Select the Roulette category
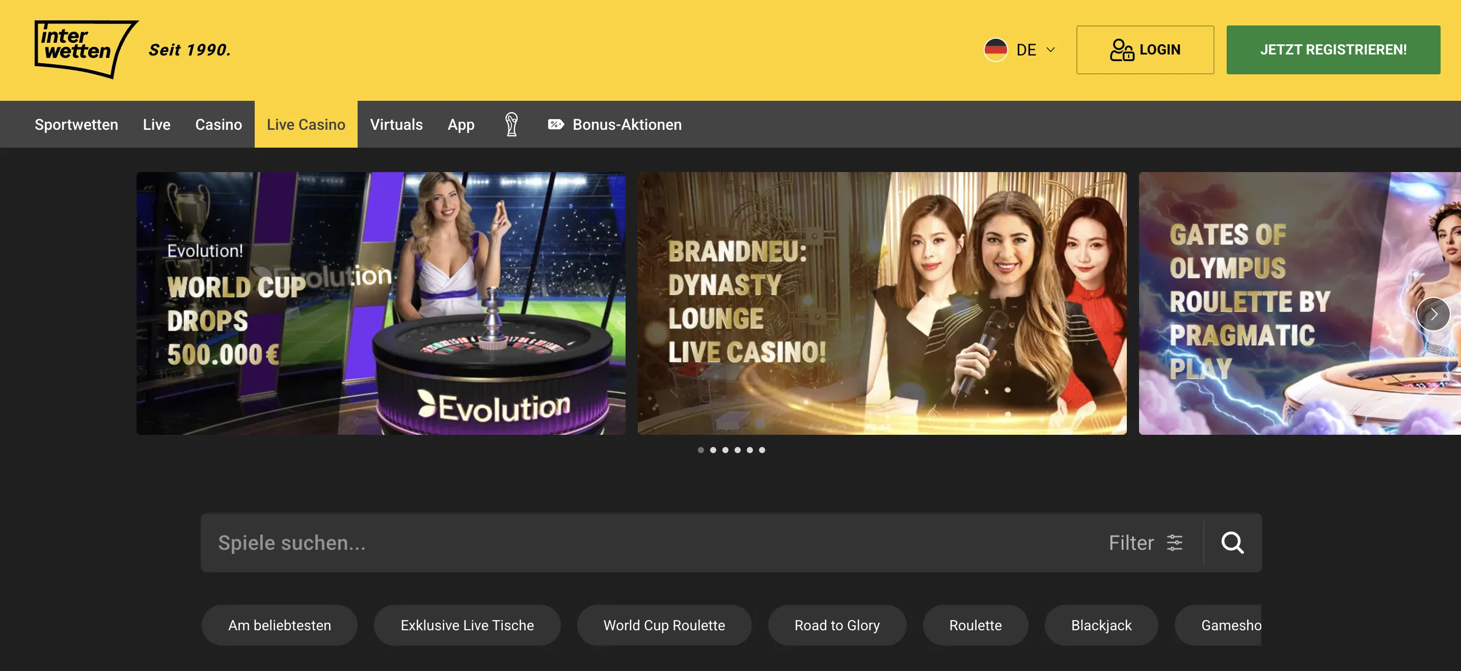Image resolution: width=1461 pixels, height=671 pixels. (976, 625)
